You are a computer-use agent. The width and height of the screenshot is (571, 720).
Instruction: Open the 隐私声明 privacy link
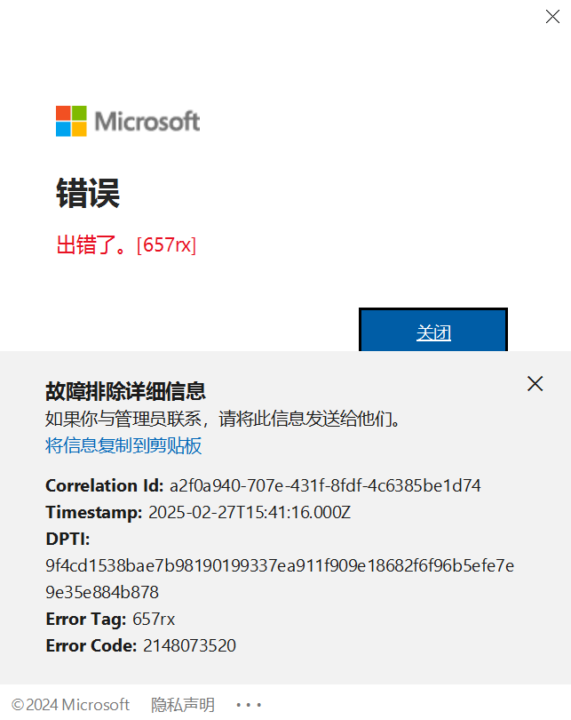click(x=183, y=704)
